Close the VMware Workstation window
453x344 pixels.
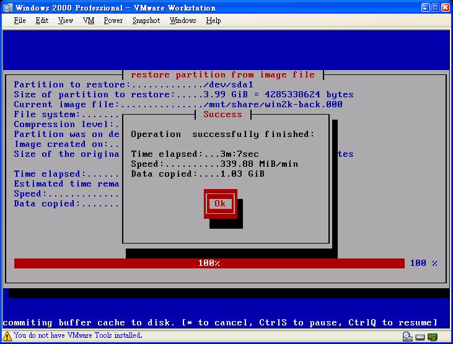pyautogui.click(x=445, y=7)
